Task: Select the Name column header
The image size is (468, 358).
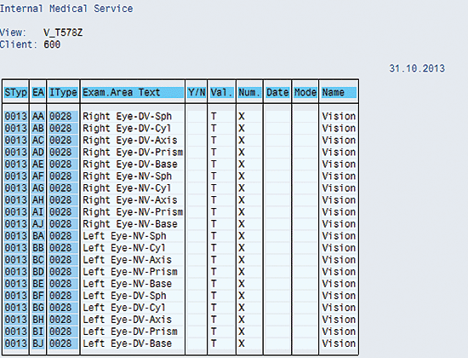Action: point(339,92)
